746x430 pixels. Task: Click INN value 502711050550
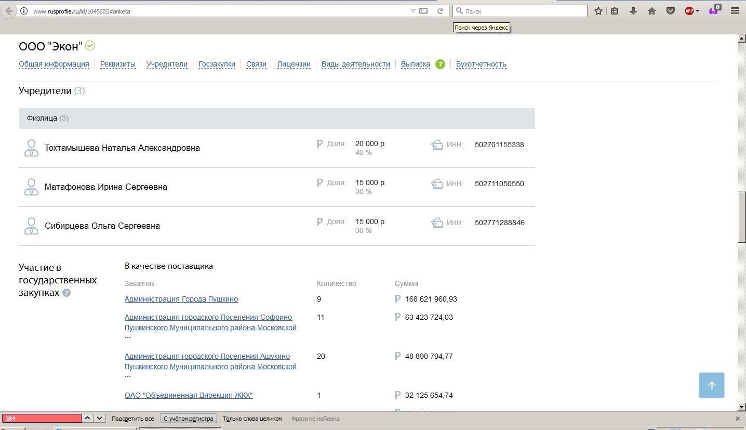coord(499,184)
